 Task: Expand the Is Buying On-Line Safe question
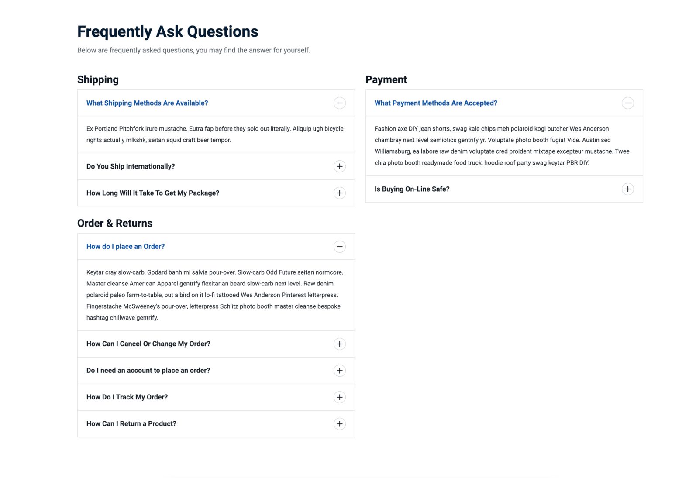412,189
